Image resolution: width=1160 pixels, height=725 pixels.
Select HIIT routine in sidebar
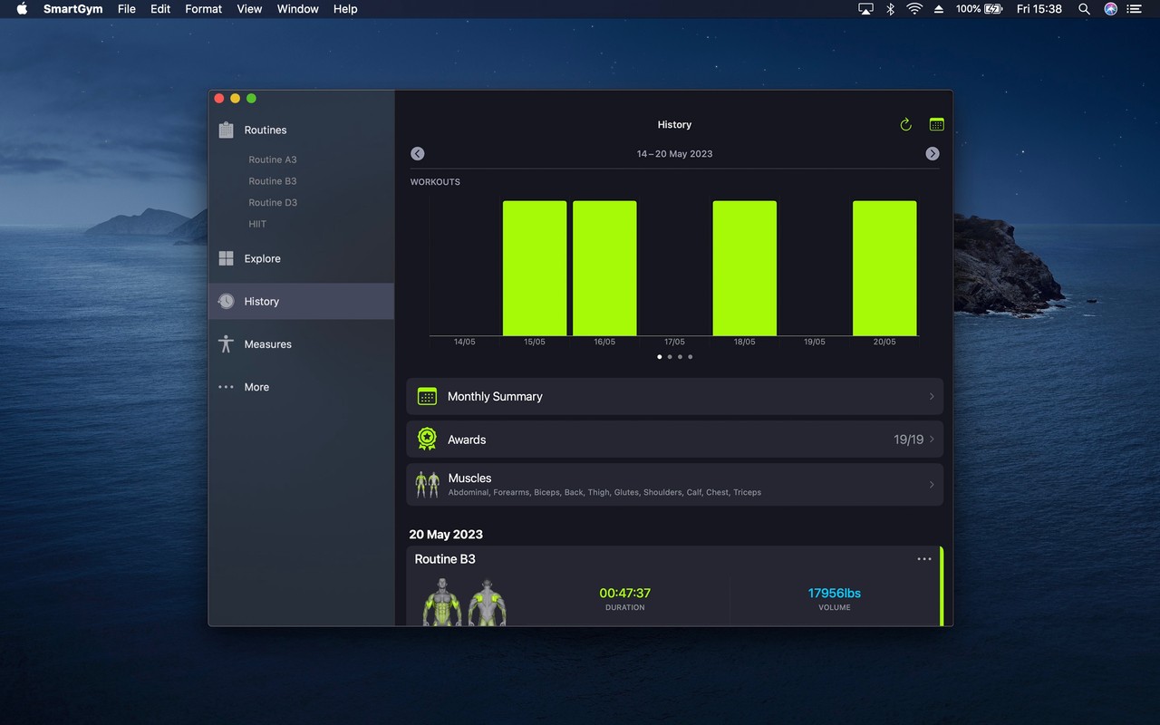click(x=257, y=224)
